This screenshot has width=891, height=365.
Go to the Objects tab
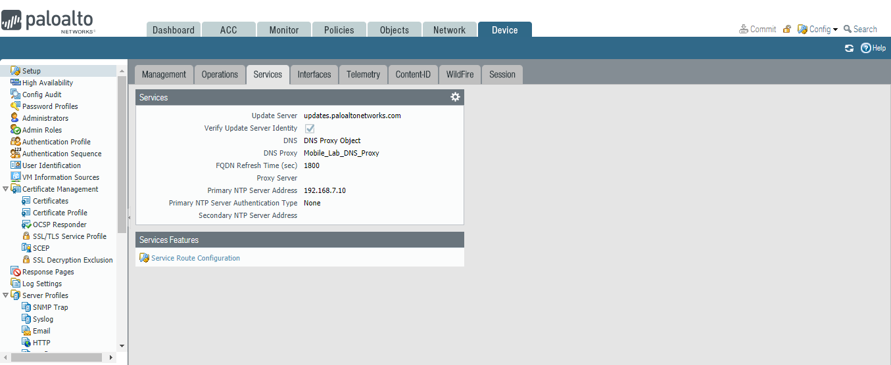395,30
